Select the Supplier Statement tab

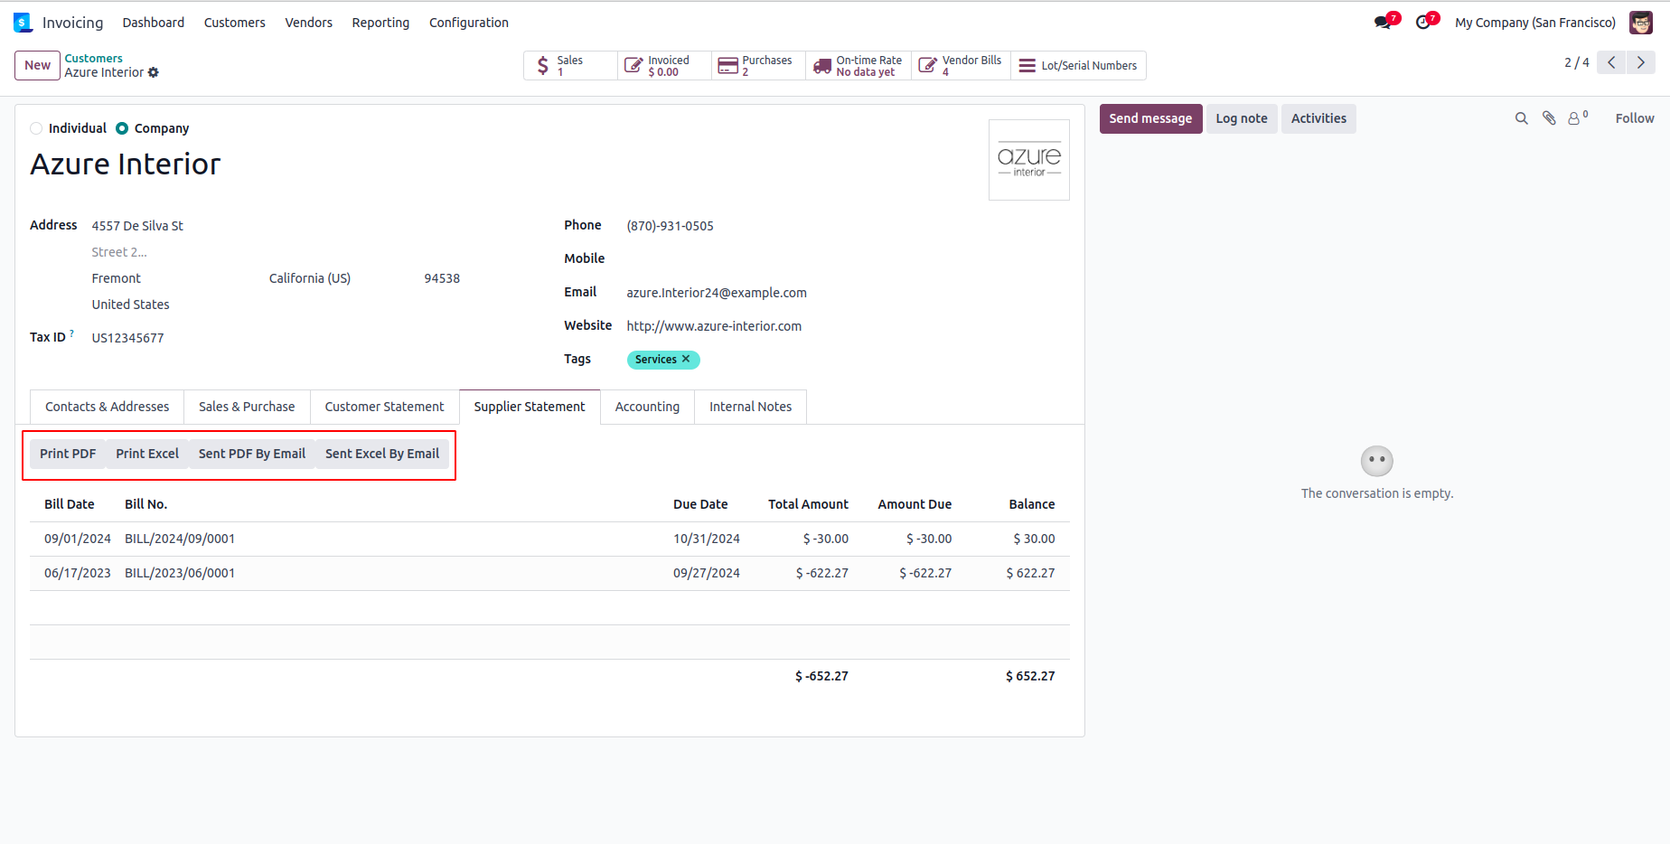pyautogui.click(x=530, y=407)
